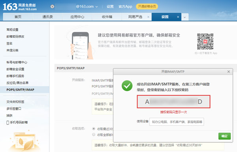Click the POP3/SMTP/IMAP section heading
The image size is (237, 152).
(x=71, y=68)
